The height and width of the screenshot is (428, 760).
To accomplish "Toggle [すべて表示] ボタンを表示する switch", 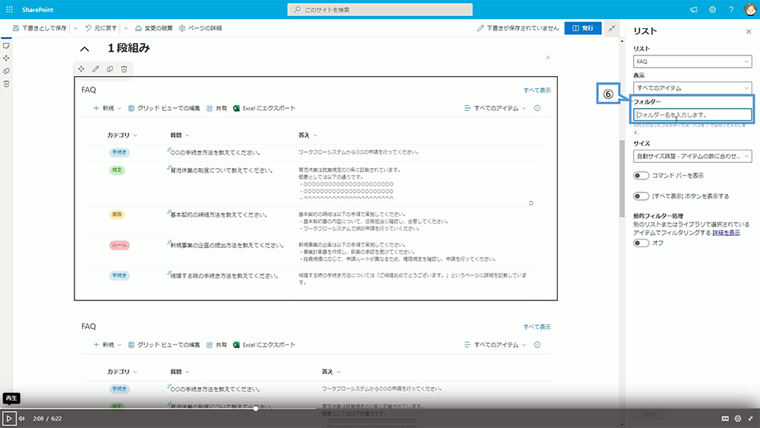I will coord(641,196).
